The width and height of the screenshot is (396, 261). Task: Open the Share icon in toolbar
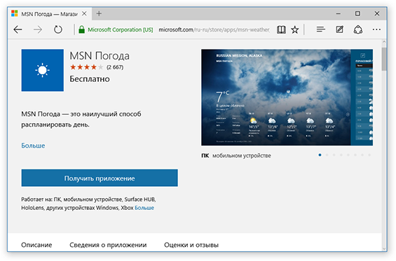[x=358, y=30]
